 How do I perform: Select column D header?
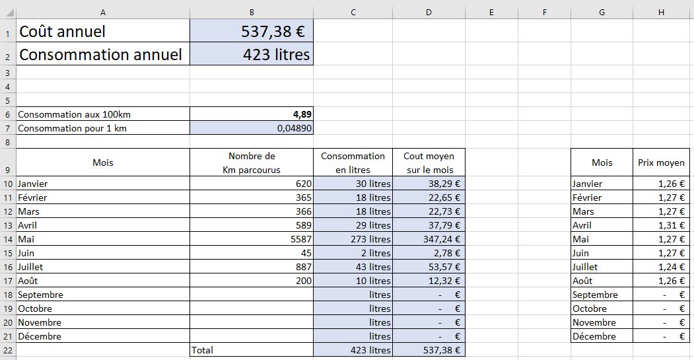tap(429, 13)
